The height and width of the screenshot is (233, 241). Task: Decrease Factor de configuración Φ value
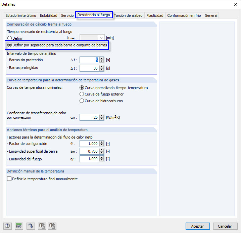[x=102, y=145]
